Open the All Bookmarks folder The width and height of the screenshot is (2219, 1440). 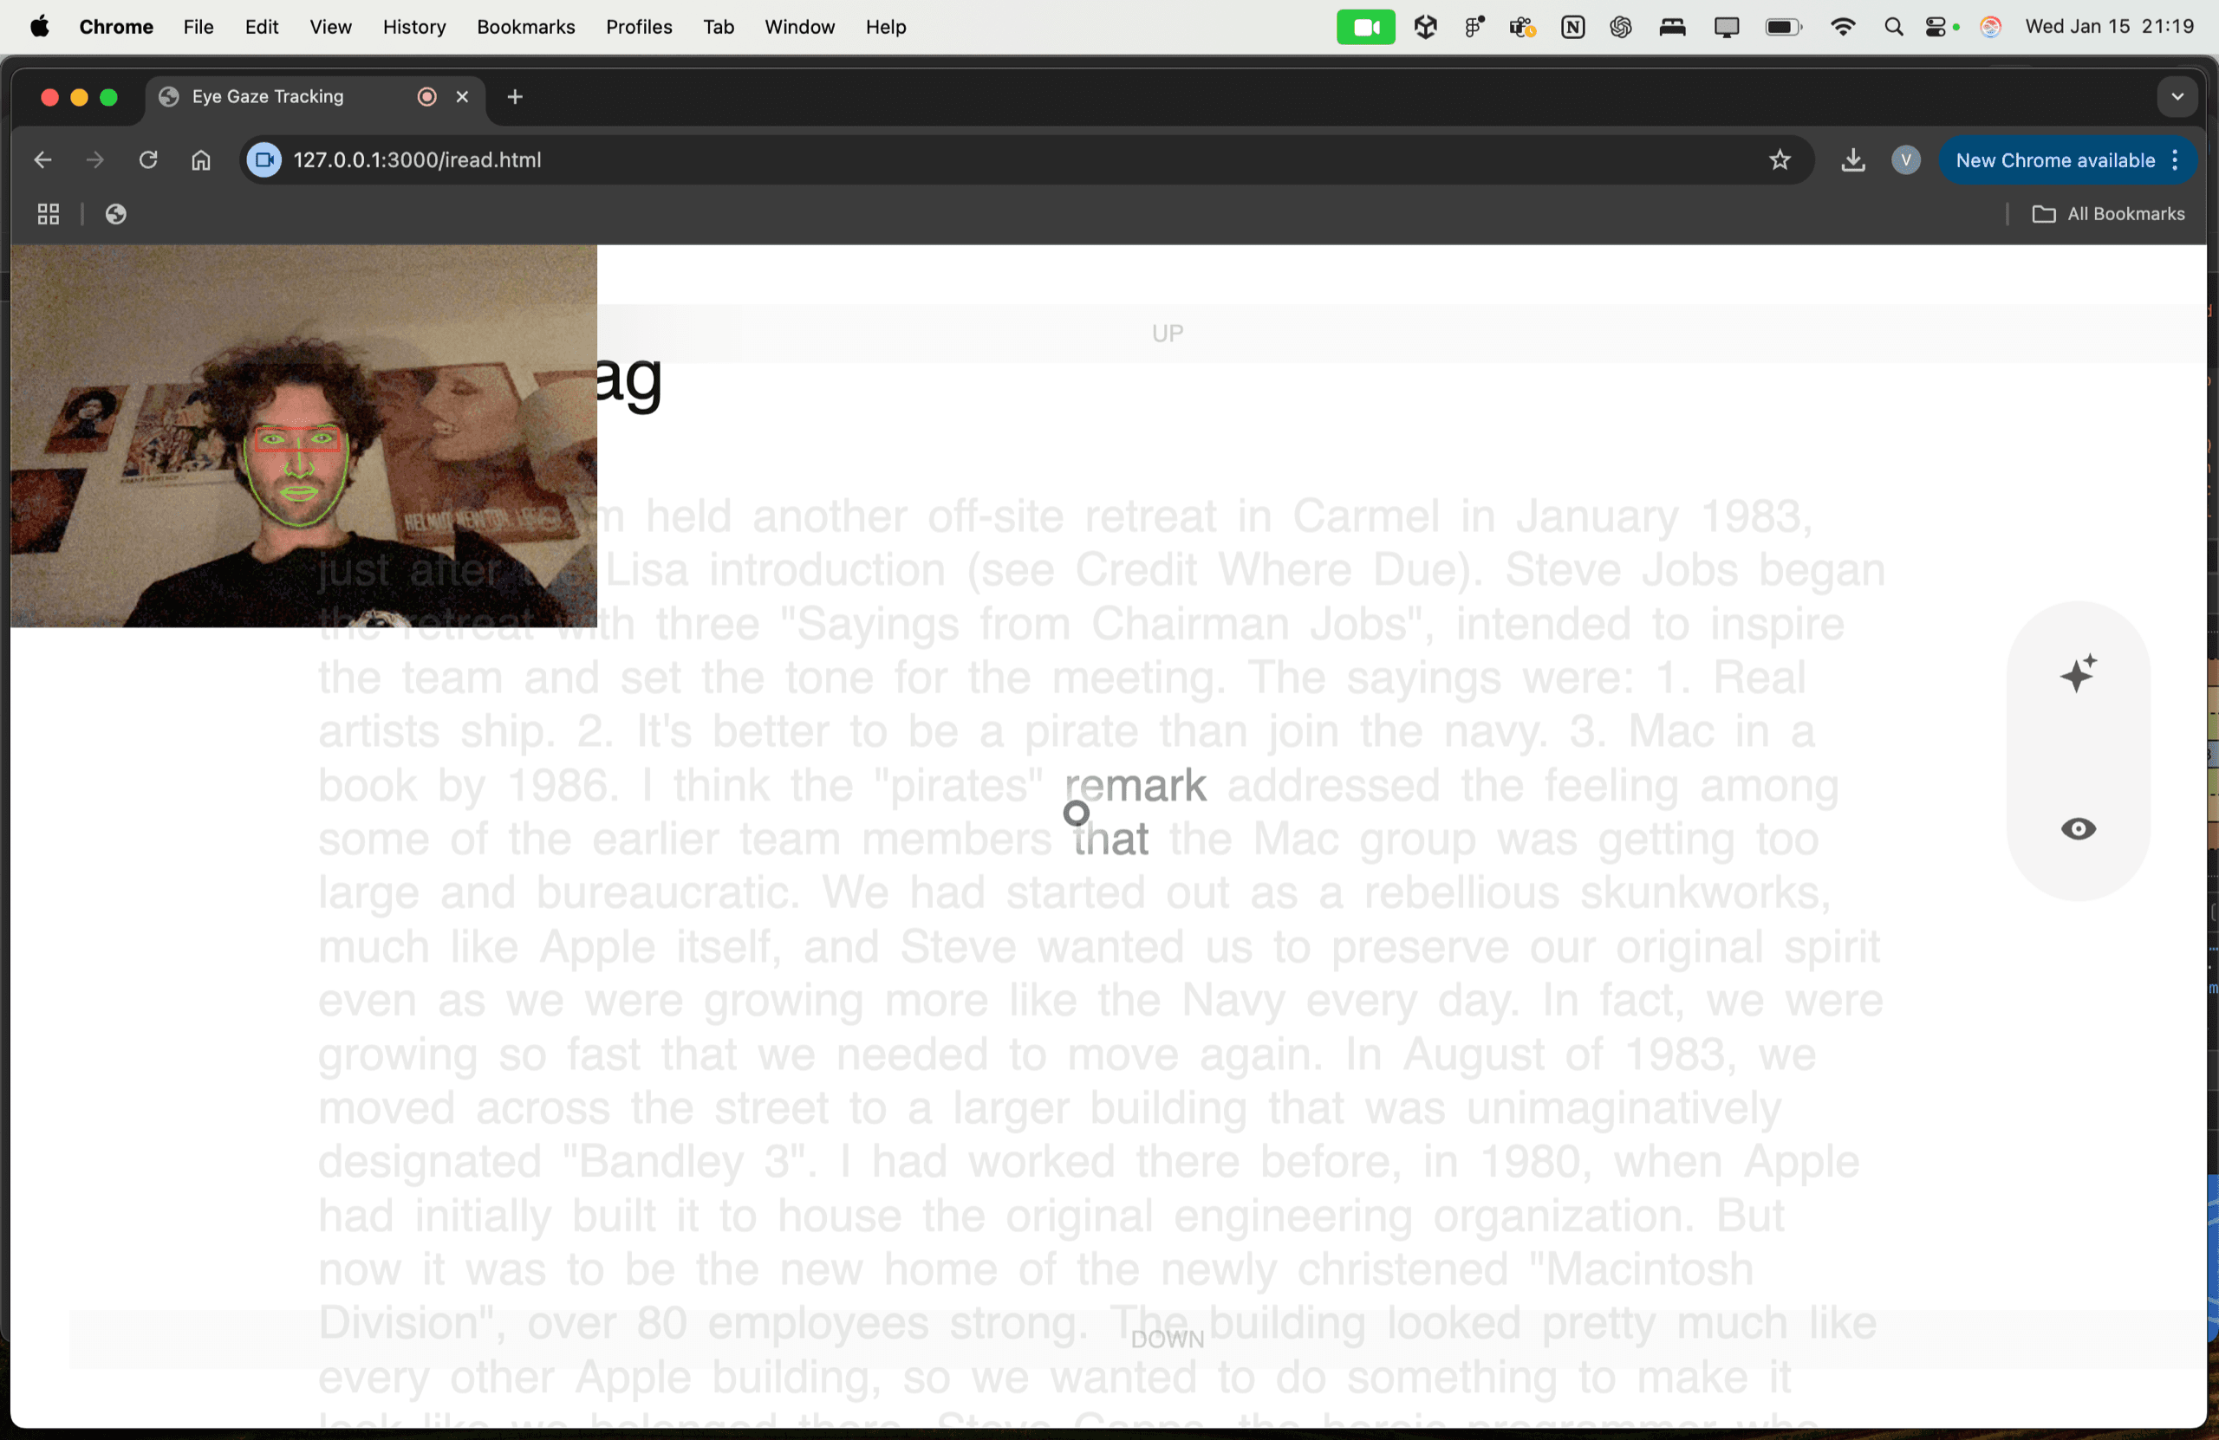[2108, 214]
